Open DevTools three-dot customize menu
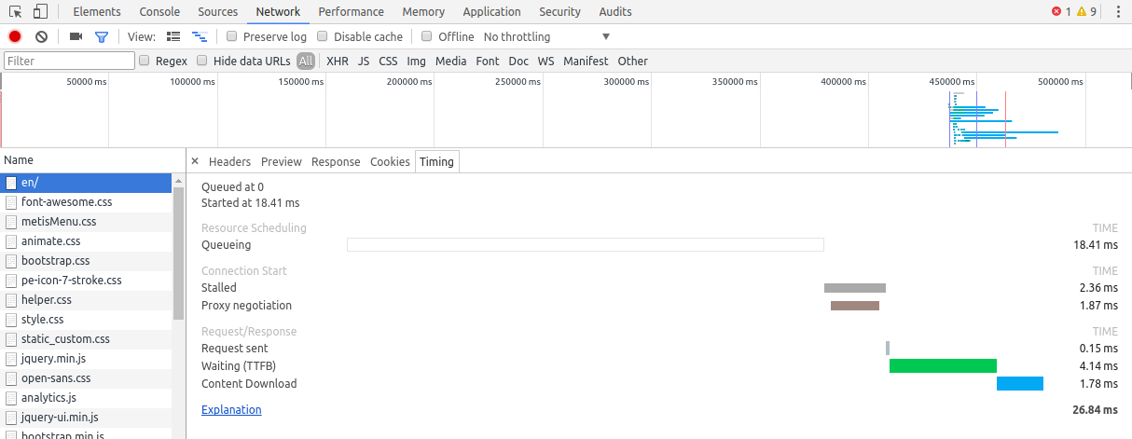1132x439 pixels. (1117, 12)
